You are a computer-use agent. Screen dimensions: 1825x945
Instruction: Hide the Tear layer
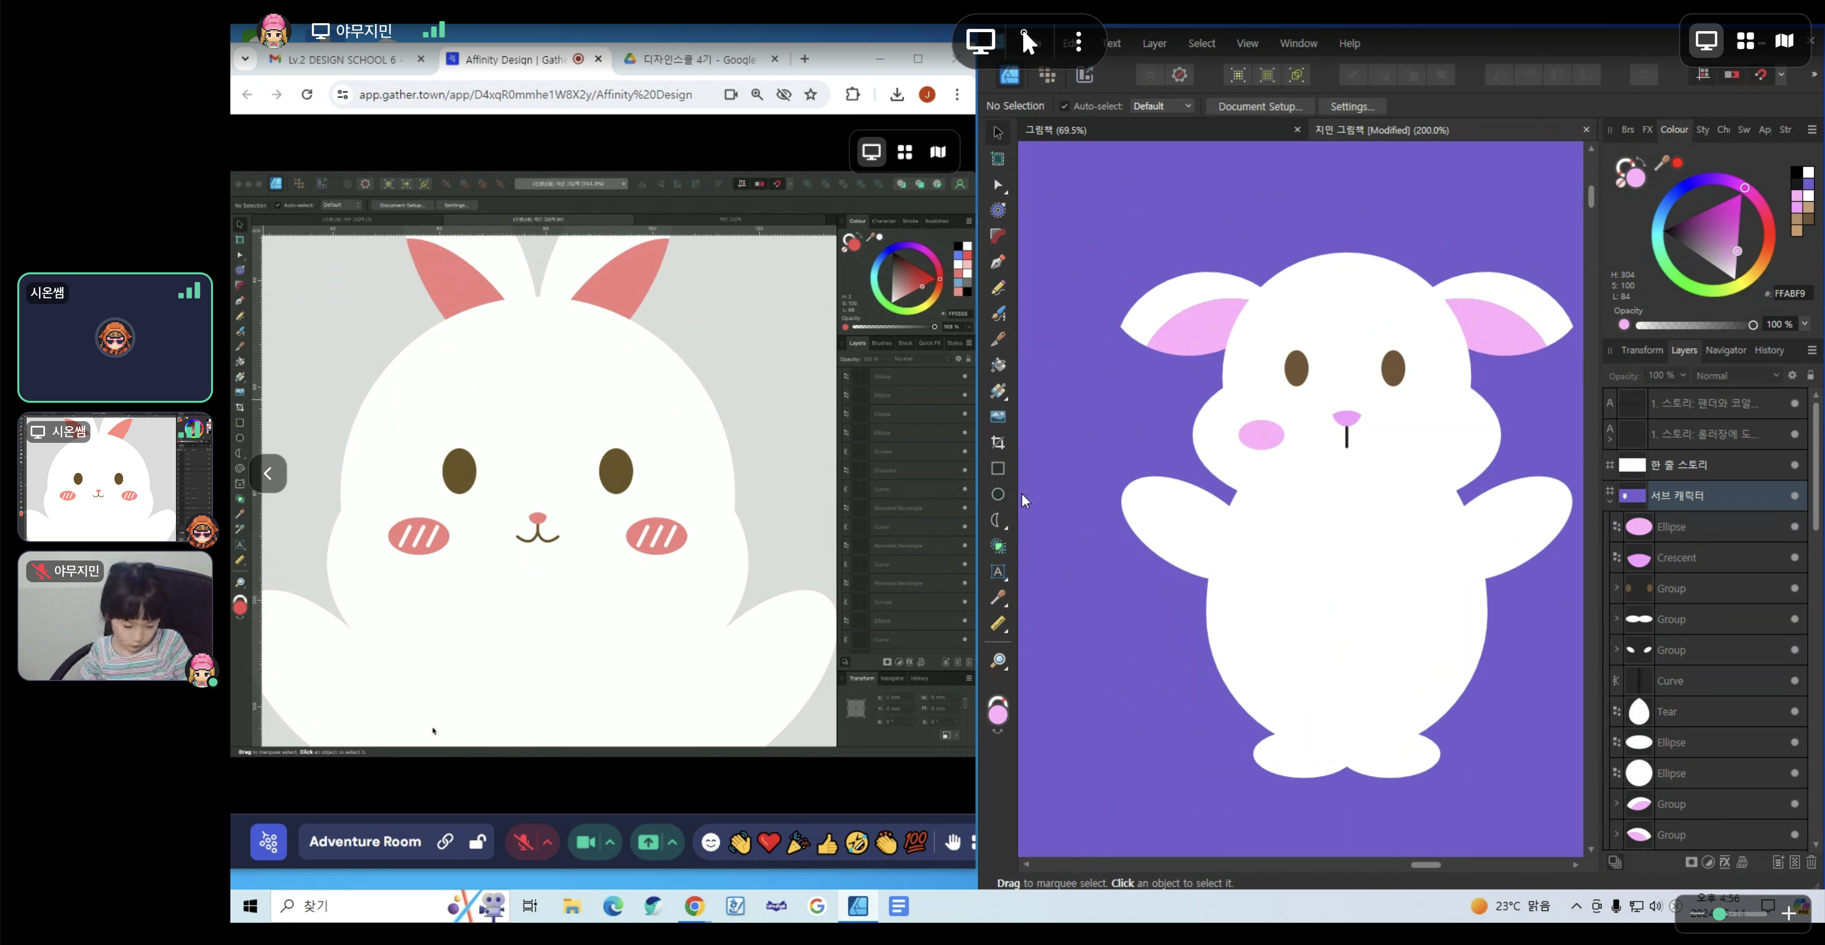(1794, 711)
